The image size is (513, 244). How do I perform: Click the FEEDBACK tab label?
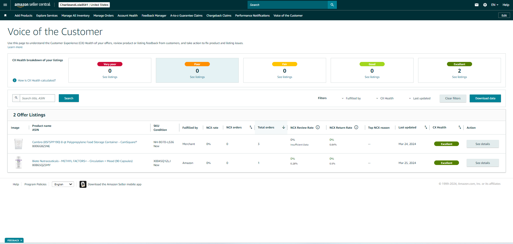point(13,241)
